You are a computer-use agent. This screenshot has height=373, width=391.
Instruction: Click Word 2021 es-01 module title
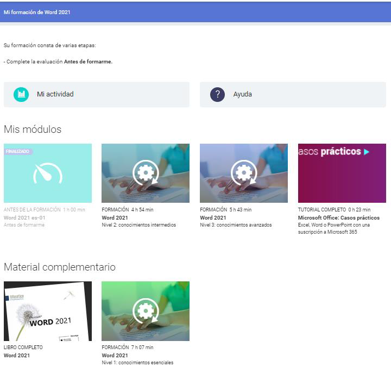(24, 217)
